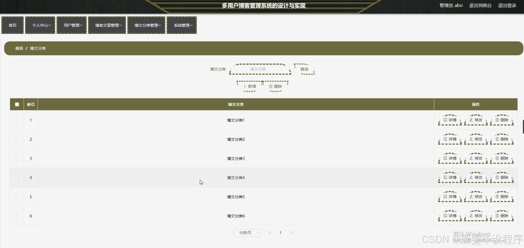This screenshot has height=248, width=524.
Task: Check the box for row 5
Action: [x=17, y=197]
